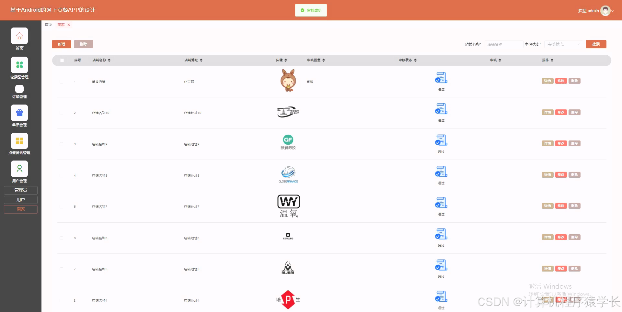Expand the admin user menu arrow
Screen dimensions: 622x312
613,11
